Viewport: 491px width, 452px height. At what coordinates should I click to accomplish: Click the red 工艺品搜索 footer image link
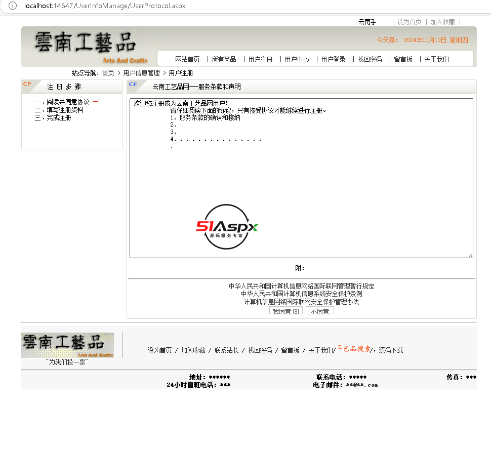coord(353,348)
